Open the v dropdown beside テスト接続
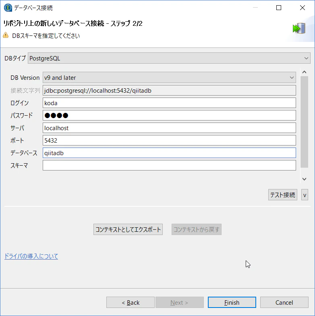The height and width of the screenshot is (316, 315). click(x=305, y=195)
